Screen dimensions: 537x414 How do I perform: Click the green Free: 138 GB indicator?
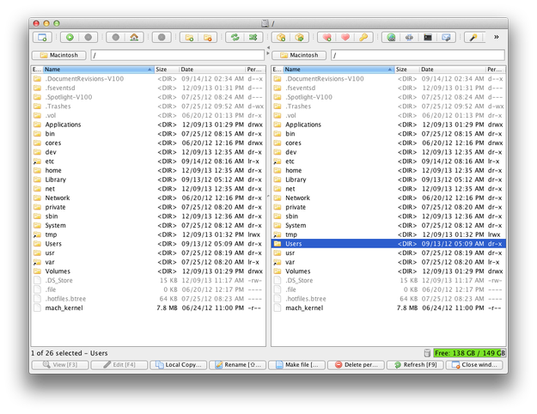(469, 353)
